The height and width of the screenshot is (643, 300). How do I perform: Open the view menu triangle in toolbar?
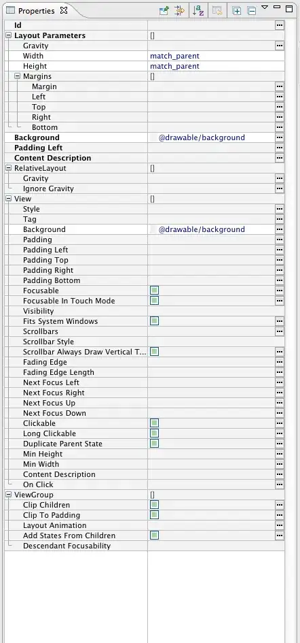click(265, 7)
